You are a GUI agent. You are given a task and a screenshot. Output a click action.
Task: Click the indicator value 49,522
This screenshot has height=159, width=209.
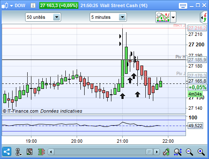[195, 126]
